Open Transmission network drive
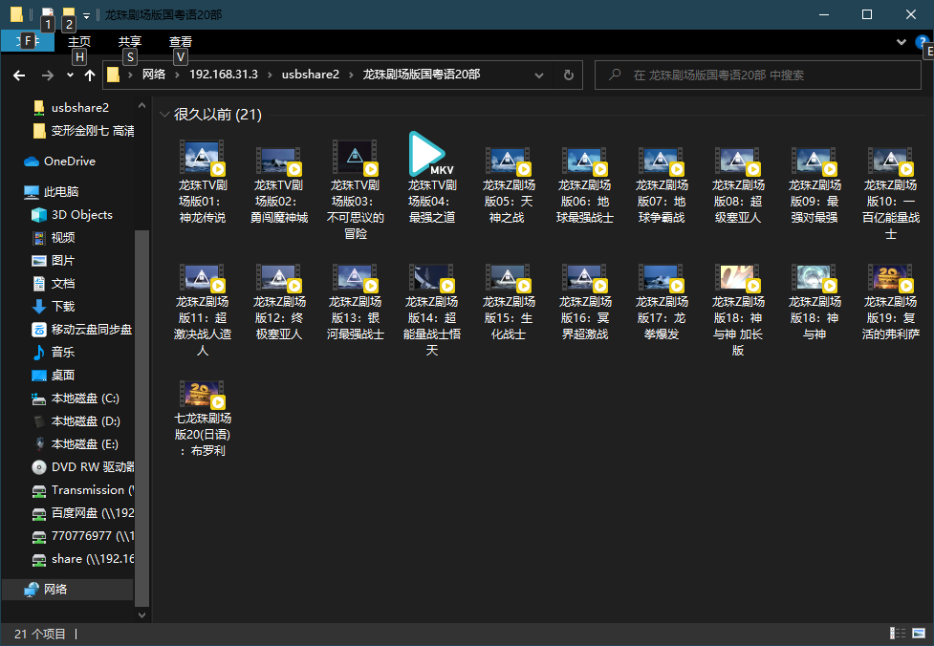Screen dimensions: 934x646 click(82, 490)
